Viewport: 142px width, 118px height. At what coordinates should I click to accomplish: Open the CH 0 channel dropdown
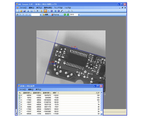pyautogui.click(x=79, y=15)
